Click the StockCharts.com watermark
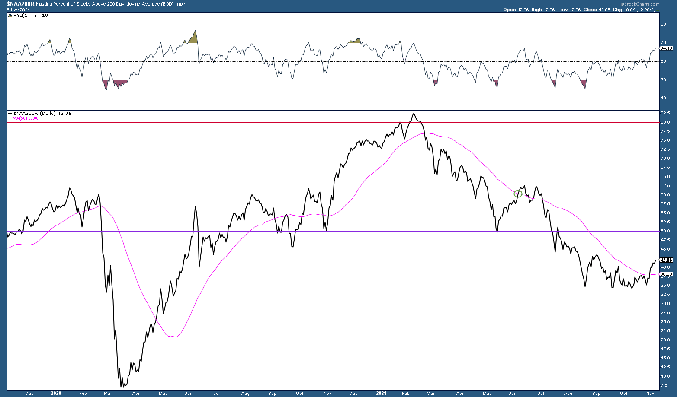This screenshot has height=397, width=677. [x=641, y=3]
